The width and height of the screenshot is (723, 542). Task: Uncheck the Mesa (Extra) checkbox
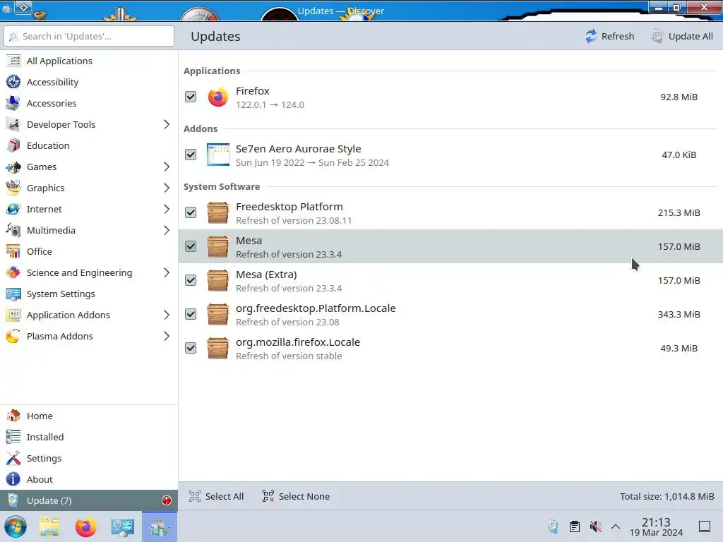coord(191,280)
